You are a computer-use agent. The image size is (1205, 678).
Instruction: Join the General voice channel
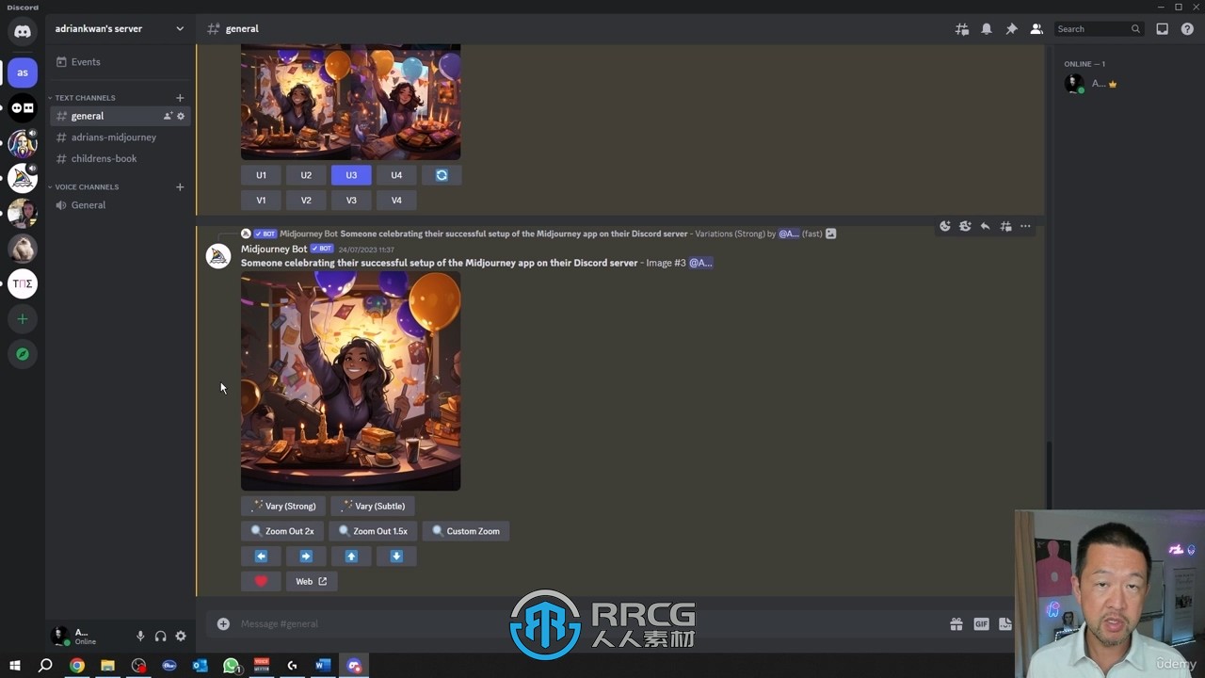click(x=120, y=205)
